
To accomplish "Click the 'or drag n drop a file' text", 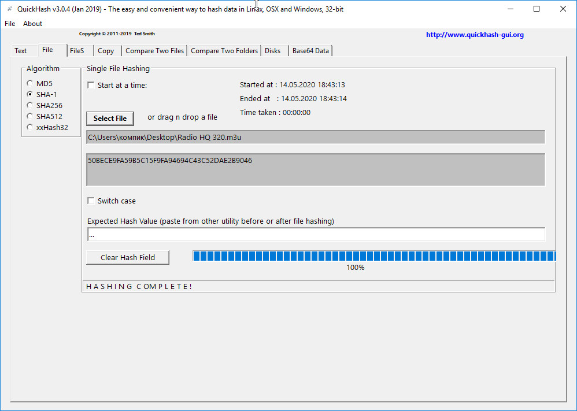I will click(x=183, y=117).
